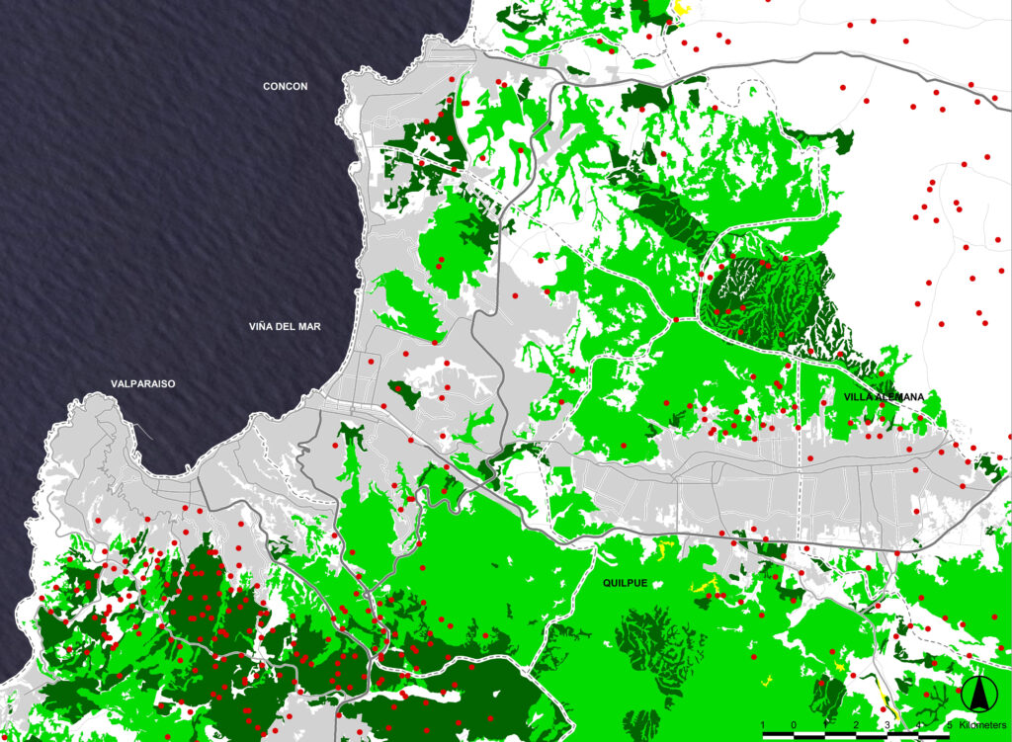The image size is (1012, 742).
Task: Click the QUILPUE map label
Action: pos(625,583)
